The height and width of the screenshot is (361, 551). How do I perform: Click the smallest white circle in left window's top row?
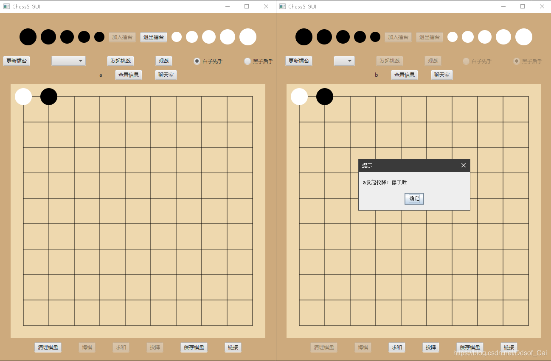pyautogui.click(x=177, y=37)
